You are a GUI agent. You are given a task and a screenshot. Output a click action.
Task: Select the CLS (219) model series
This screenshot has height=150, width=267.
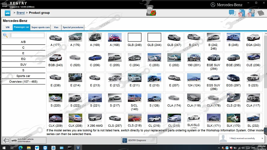click(233, 102)
